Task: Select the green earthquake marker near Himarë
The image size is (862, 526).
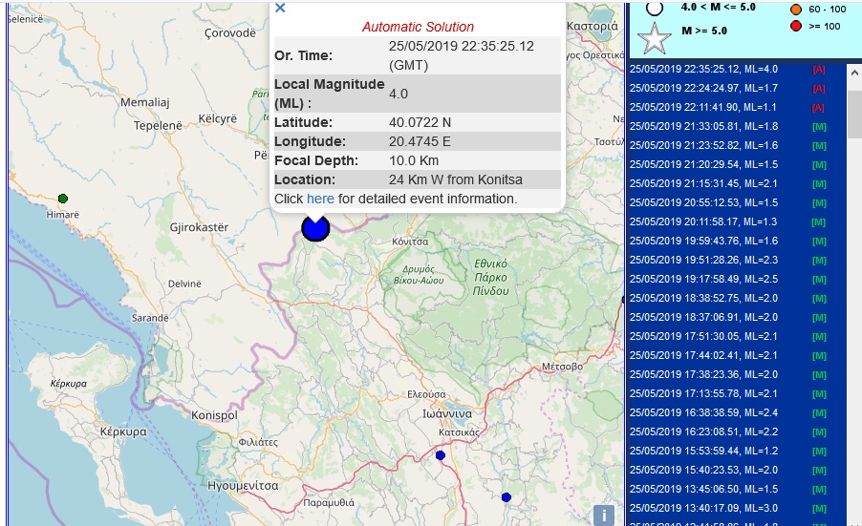Action: tap(63, 199)
